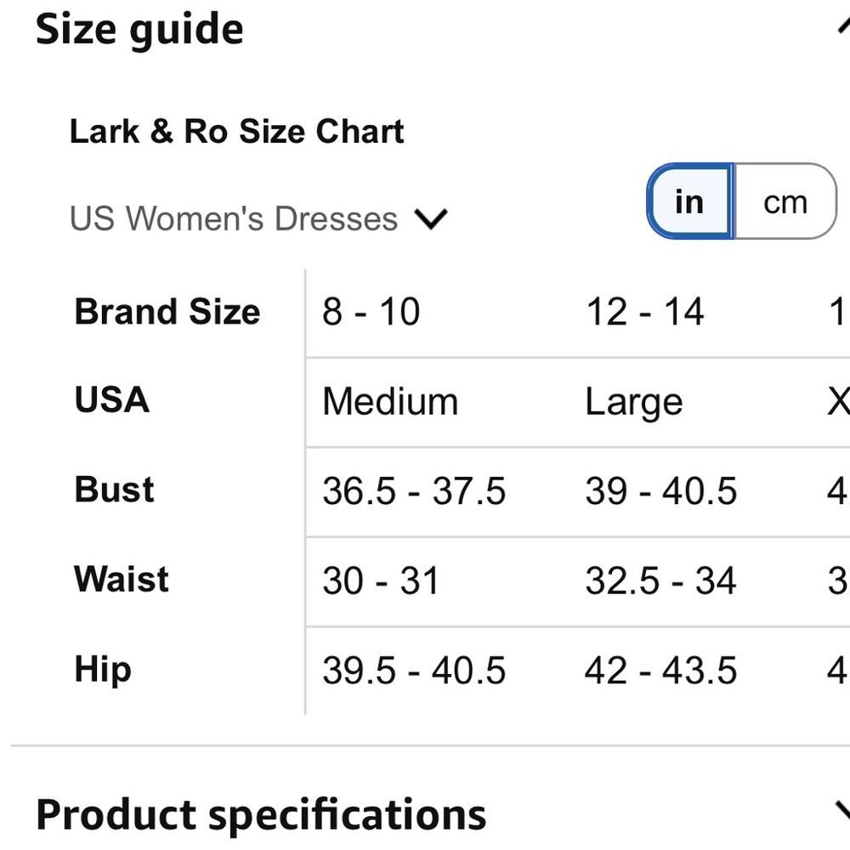The height and width of the screenshot is (850, 850).
Task: Click the Product specifications heading
Action: pos(261,815)
